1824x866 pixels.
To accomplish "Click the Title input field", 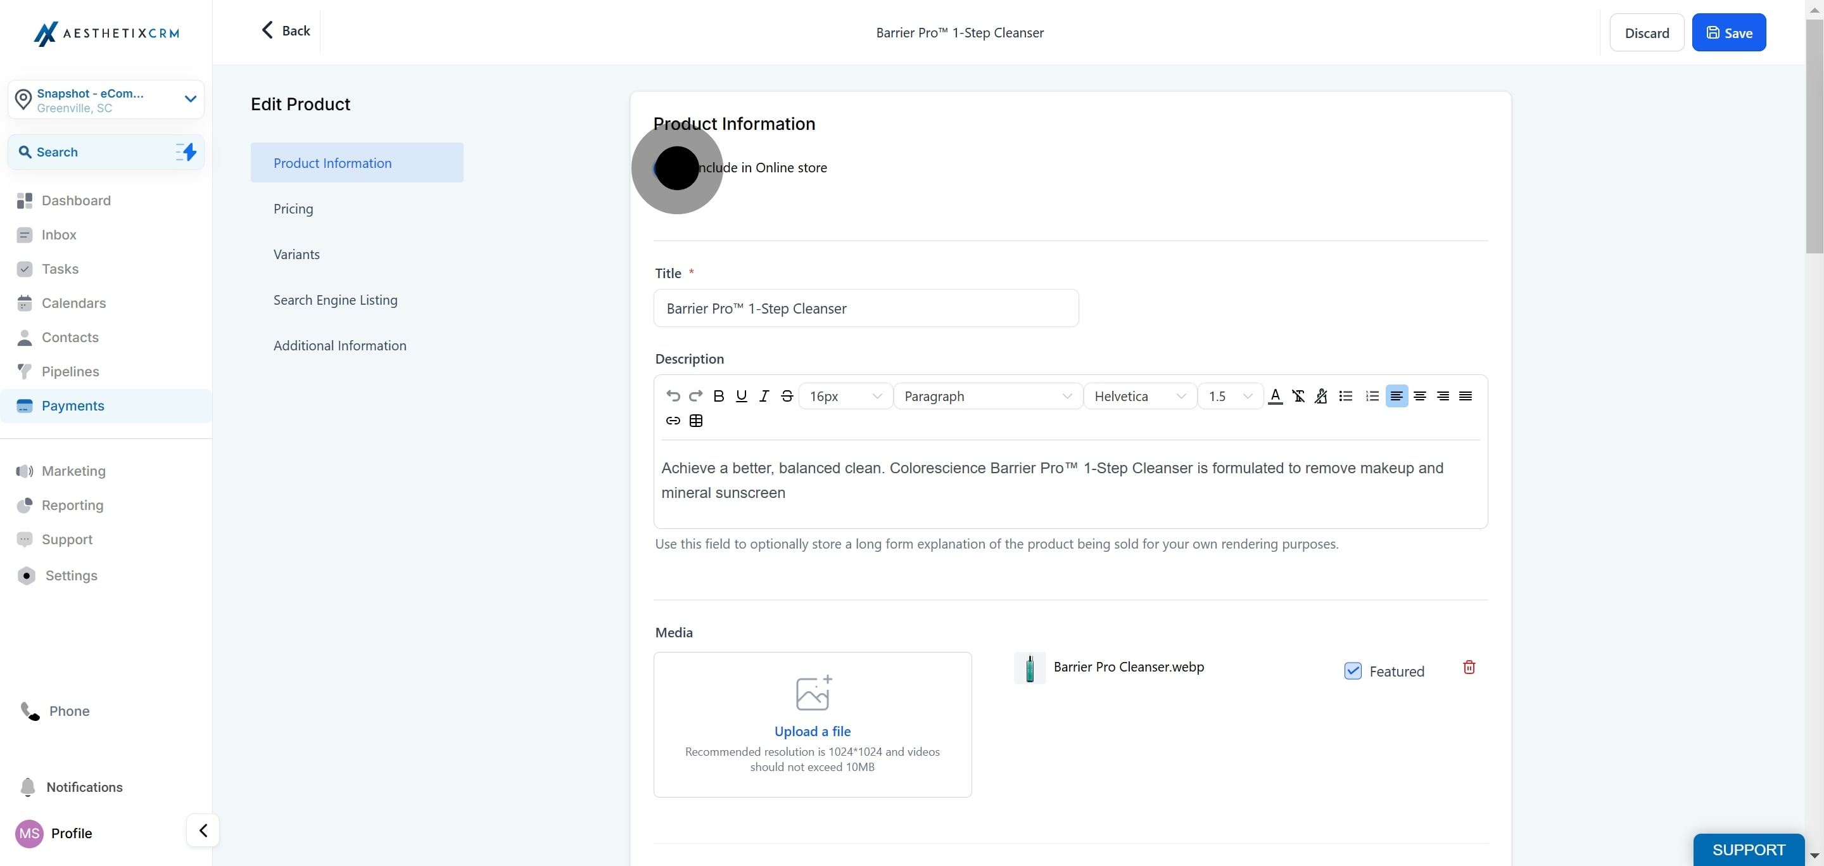I will tap(866, 308).
